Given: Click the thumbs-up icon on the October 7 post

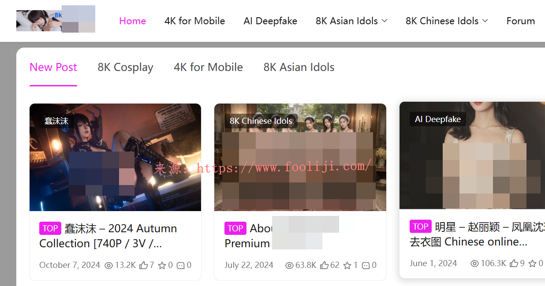Looking at the screenshot, I should (143, 265).
